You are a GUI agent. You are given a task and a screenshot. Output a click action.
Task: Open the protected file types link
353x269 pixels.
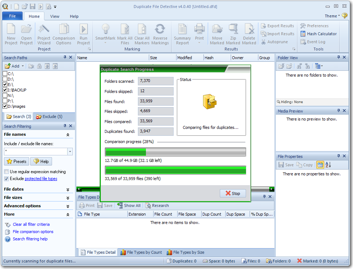(x=41, y=179)
